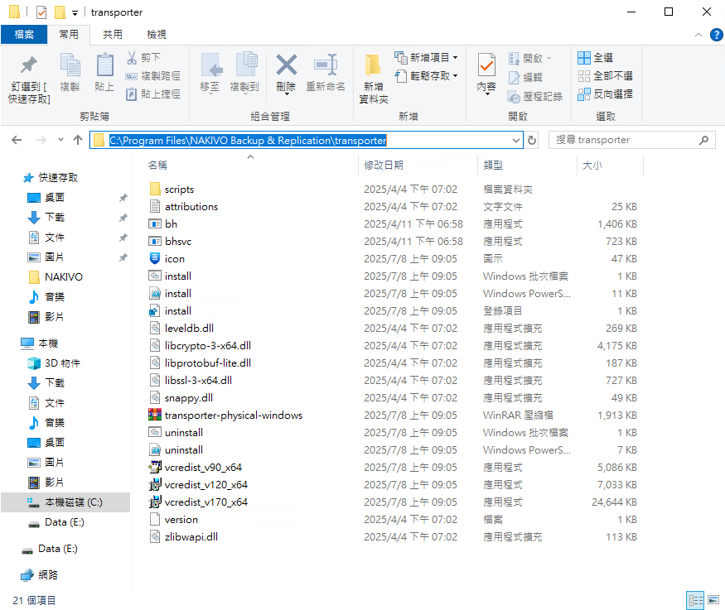This screenshot has height=610, width=725.
Task: Click the red X 刪除 delete icon
Action: (x=286, y=65)
